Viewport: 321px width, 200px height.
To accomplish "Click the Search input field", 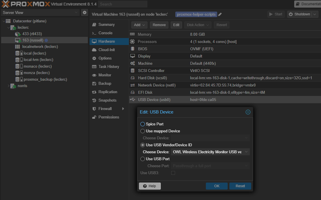I will tap(122, 4).
